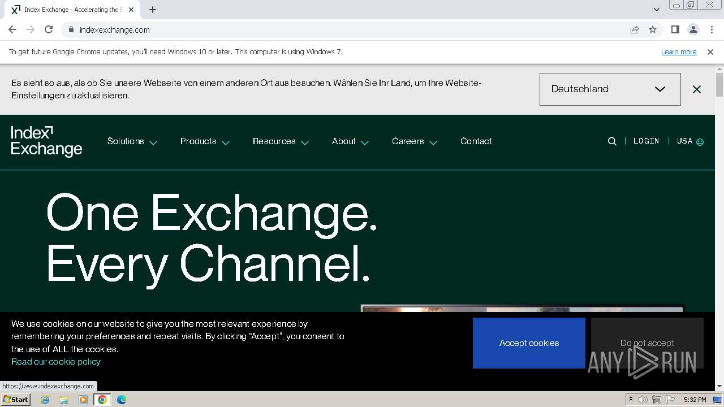Open the network status tray icon
Screen dimensions: 724x407
657,400
